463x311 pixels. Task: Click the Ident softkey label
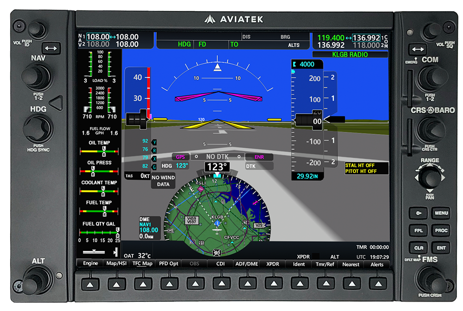(x=299, y=264)
